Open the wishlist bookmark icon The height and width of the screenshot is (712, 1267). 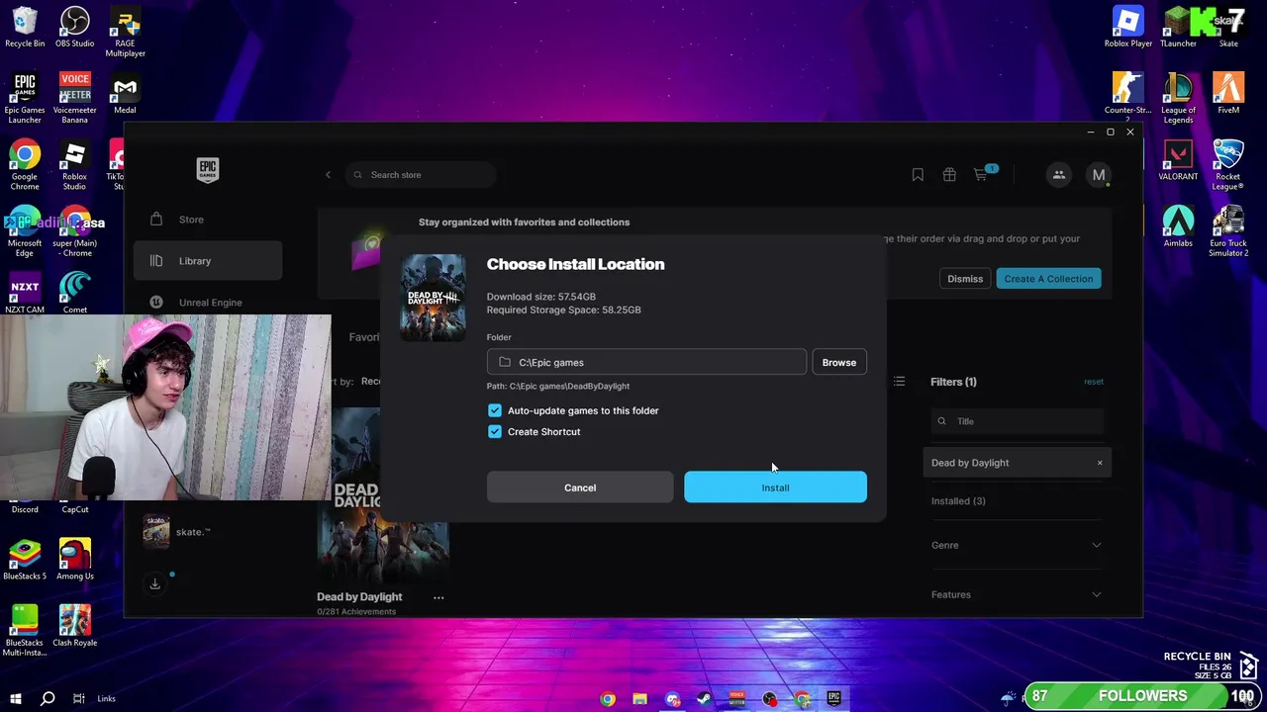click(x=918, y=175)
